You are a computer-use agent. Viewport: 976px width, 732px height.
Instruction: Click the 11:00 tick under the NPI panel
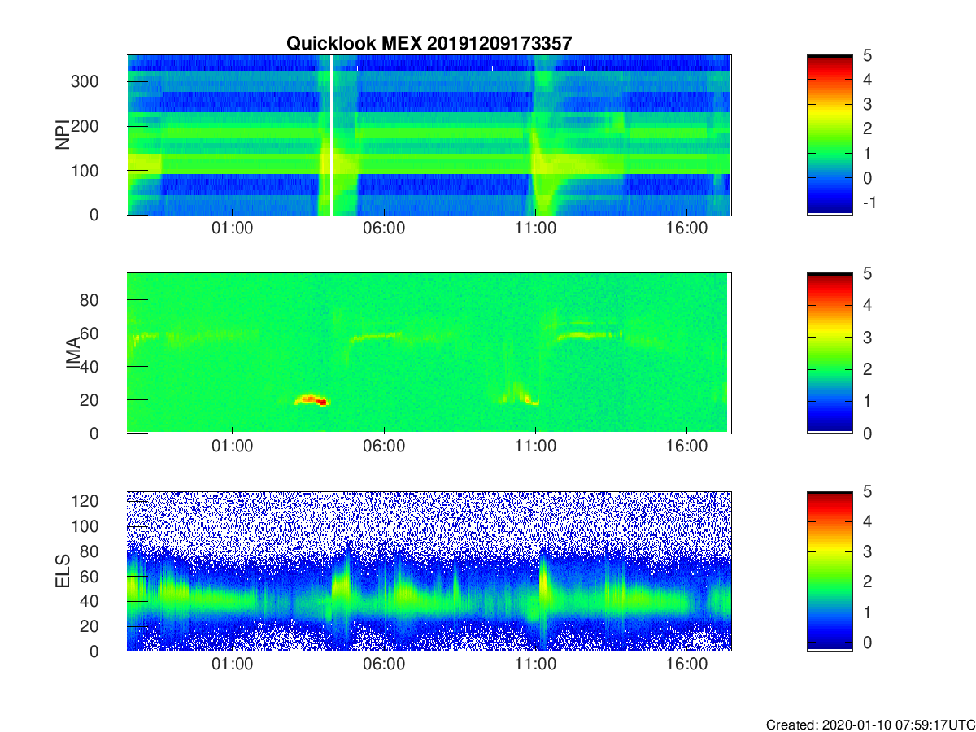(535, 229)
